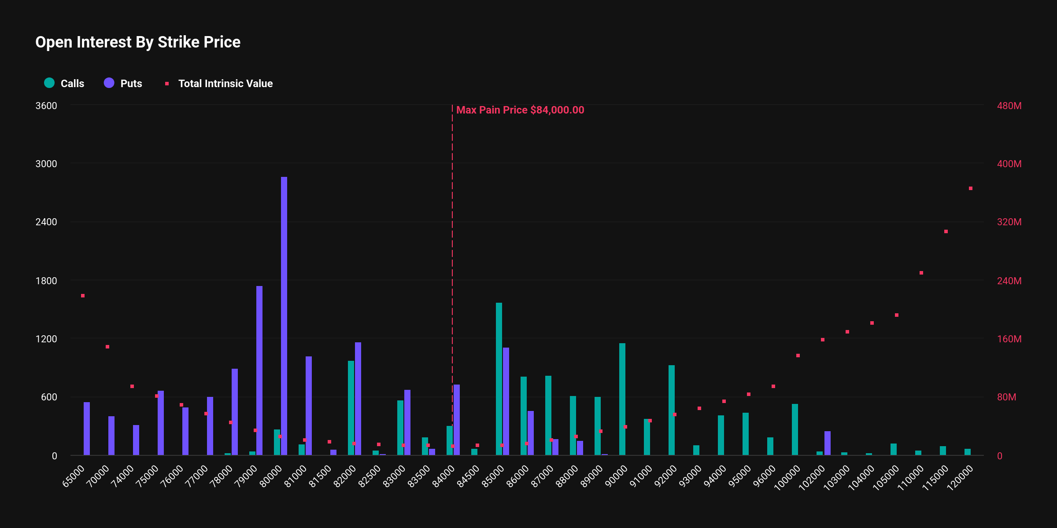1057x528 pixels.
Task: Toggle the Puts legend item
Action: click(x=131, y=84)
